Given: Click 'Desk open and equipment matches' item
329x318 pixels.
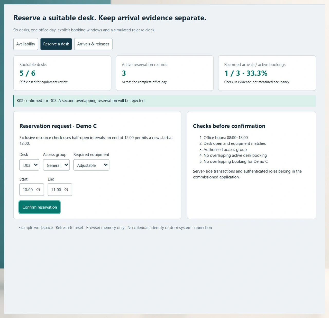Looking at the screenshot, I should [x=234, y=143].
